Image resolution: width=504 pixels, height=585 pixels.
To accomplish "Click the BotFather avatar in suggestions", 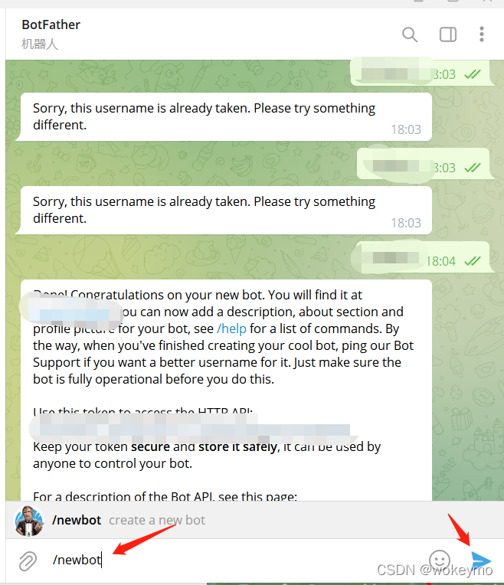I will (x=28, y=521).
